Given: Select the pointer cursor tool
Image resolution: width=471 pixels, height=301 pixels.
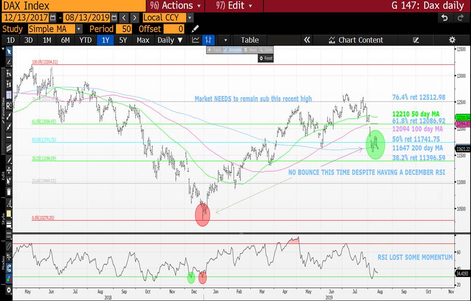Looking at the screenshot, I should click(9, 52).
